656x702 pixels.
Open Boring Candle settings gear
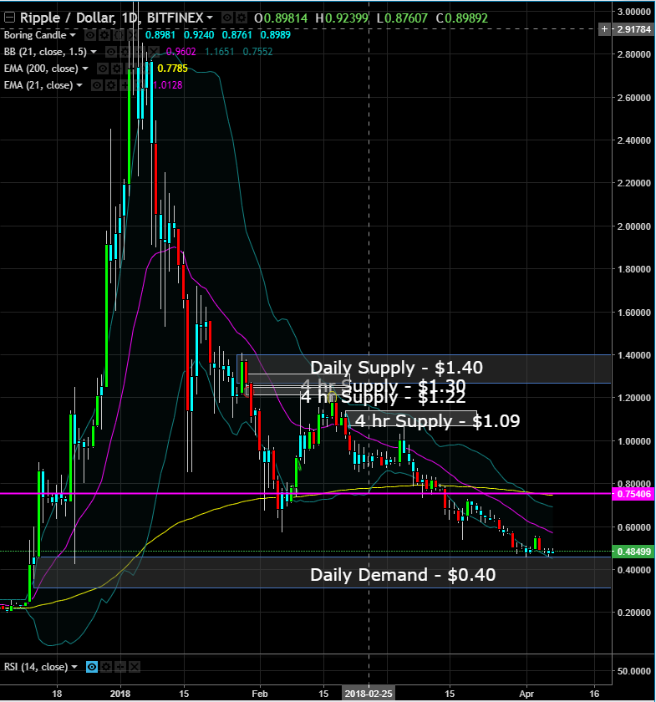pos(104,35)
